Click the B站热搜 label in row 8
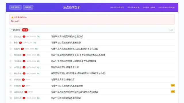184x103 pixels. [17, 80]
